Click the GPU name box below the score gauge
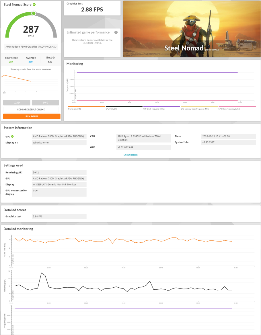 pyautogui.click(x=31, y=47)
